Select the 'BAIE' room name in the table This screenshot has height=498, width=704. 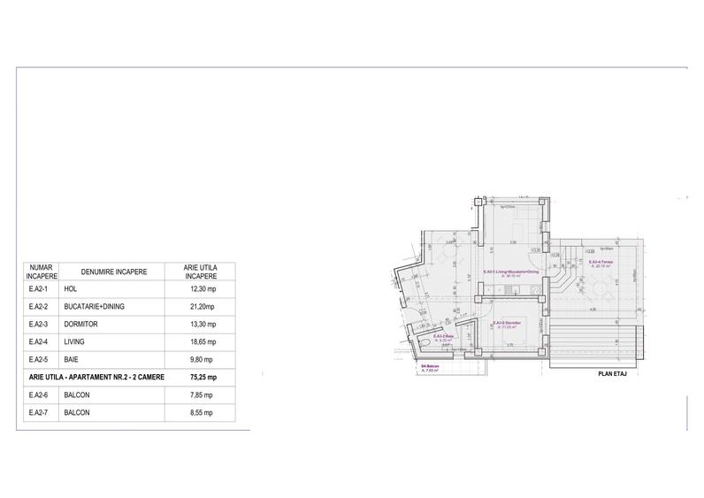[x=71, y=360]
